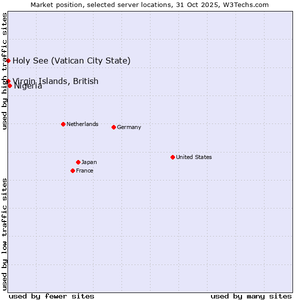Click the "used by fewer sites" axis label
The width and height of the screenshot is (300, 300).
[51, 296]
